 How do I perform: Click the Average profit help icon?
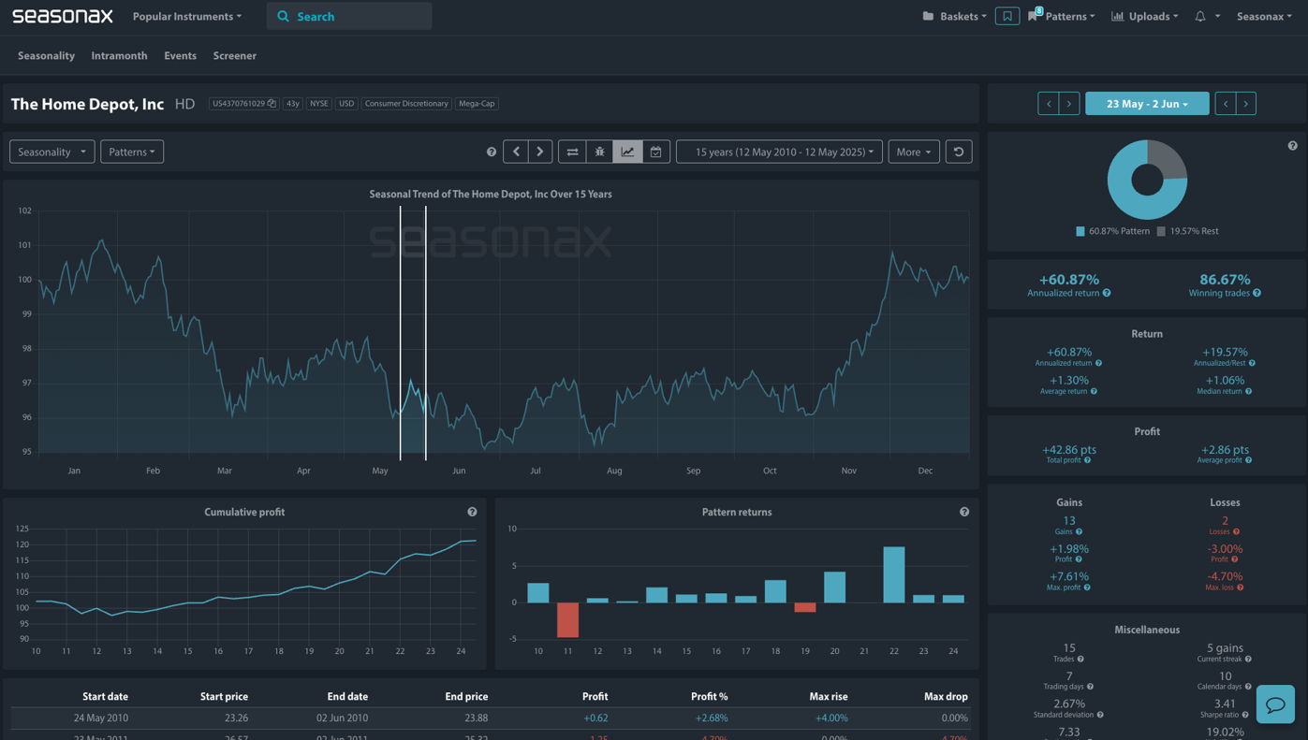(x=1248, y=460)
